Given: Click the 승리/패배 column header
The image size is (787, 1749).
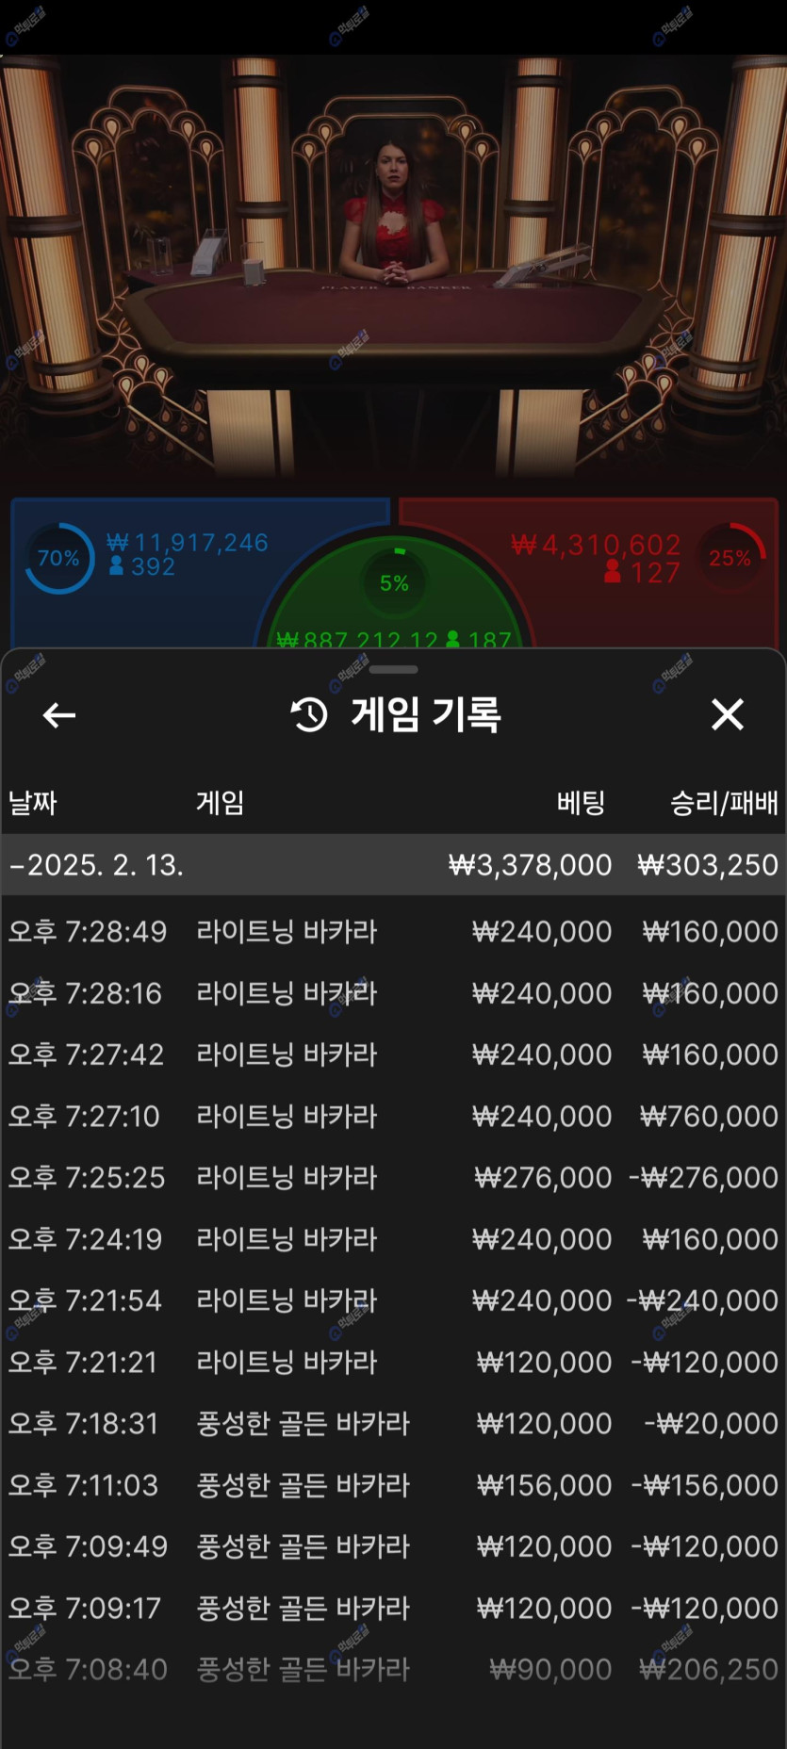Looking at the screenshot, I should coord(723,803).
